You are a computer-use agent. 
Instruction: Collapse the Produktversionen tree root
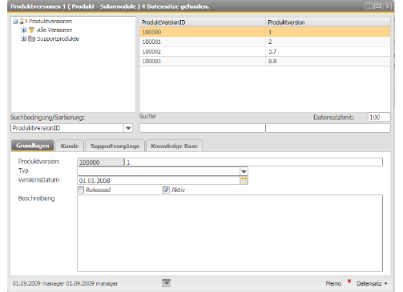point(15,22)
